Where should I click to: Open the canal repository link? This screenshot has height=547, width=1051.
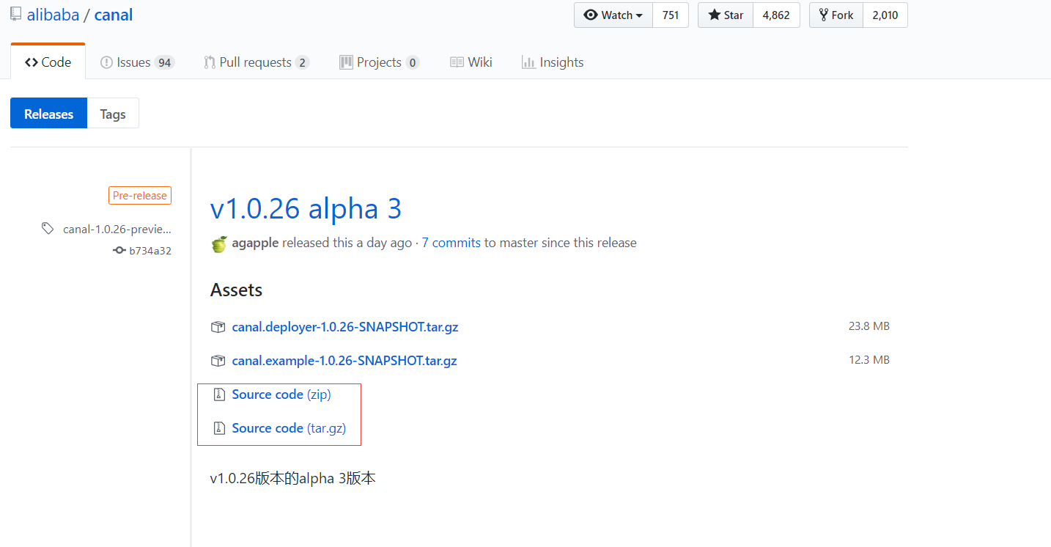114,15
